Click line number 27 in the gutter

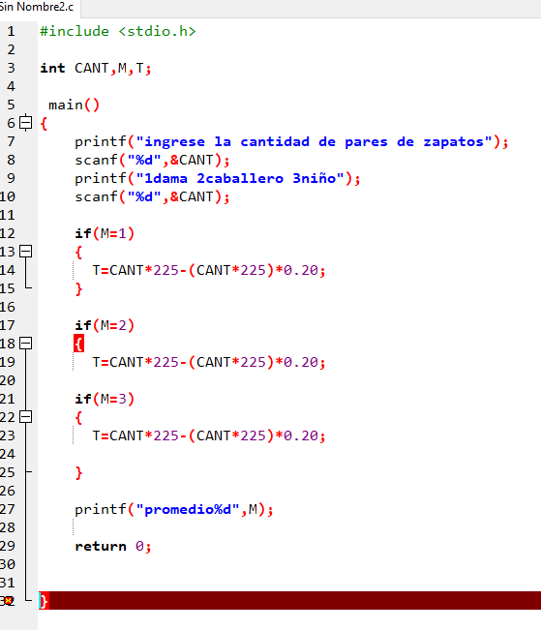coord(8,509)
